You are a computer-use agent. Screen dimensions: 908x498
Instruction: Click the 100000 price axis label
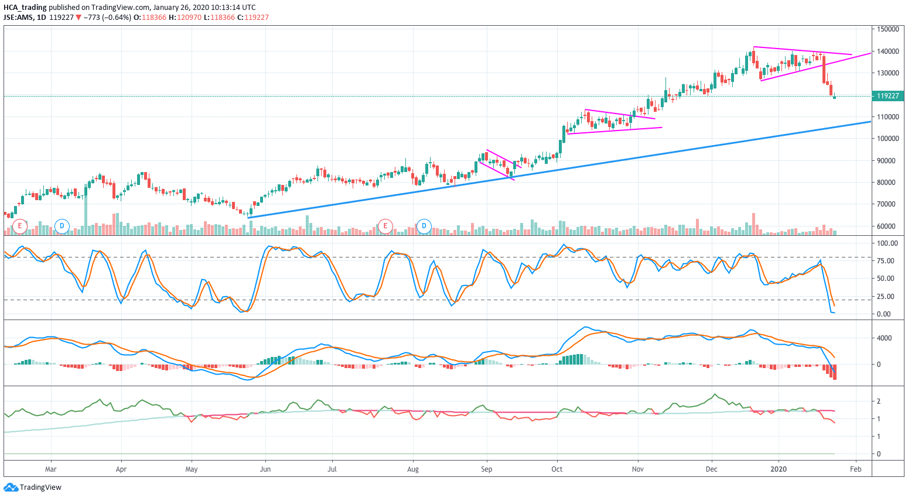(x=888, y=139)
